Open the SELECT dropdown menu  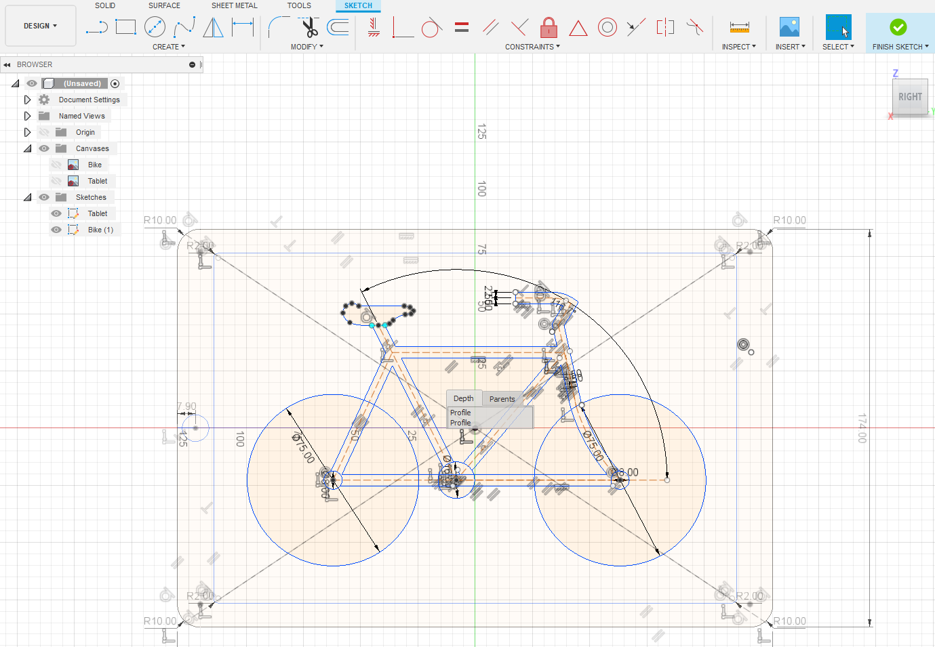click(839, 47)
